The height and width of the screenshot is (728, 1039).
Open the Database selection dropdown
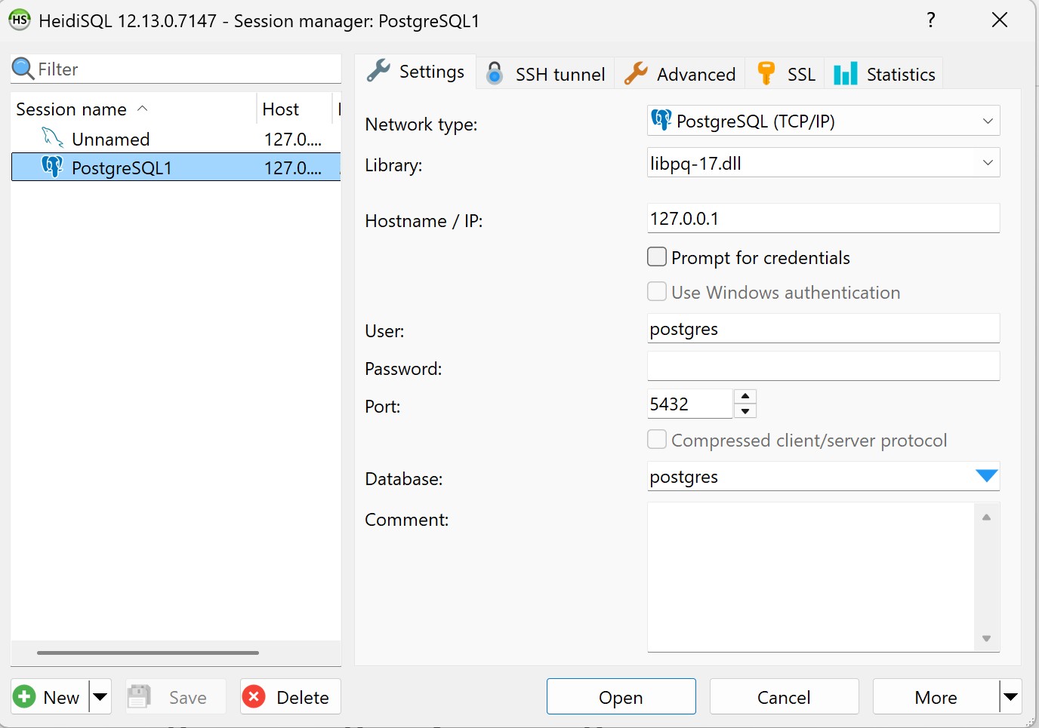(986, 476)
